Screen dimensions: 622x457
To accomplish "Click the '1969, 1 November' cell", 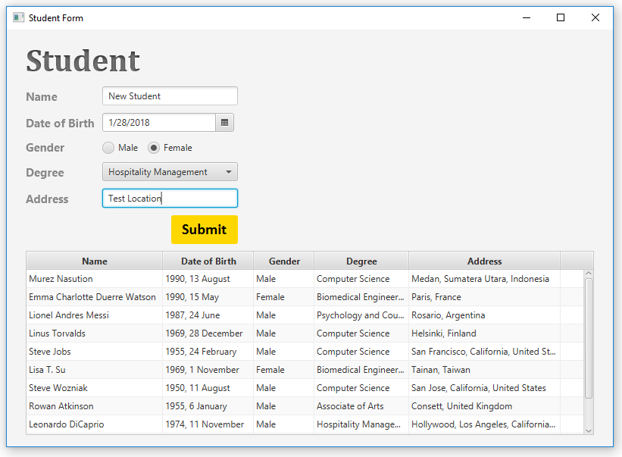I will pos(208,370).
